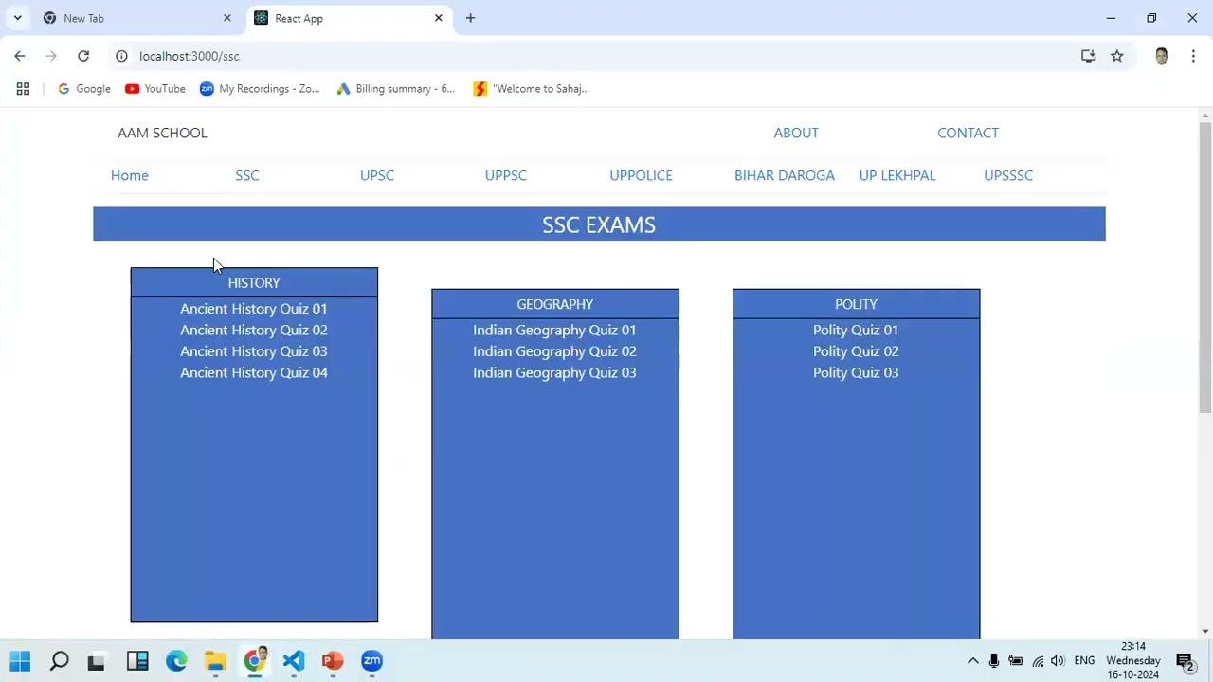Screen dimensions: 1213x682
Task: Open the Google bookmark
Action: click(84, 89)
